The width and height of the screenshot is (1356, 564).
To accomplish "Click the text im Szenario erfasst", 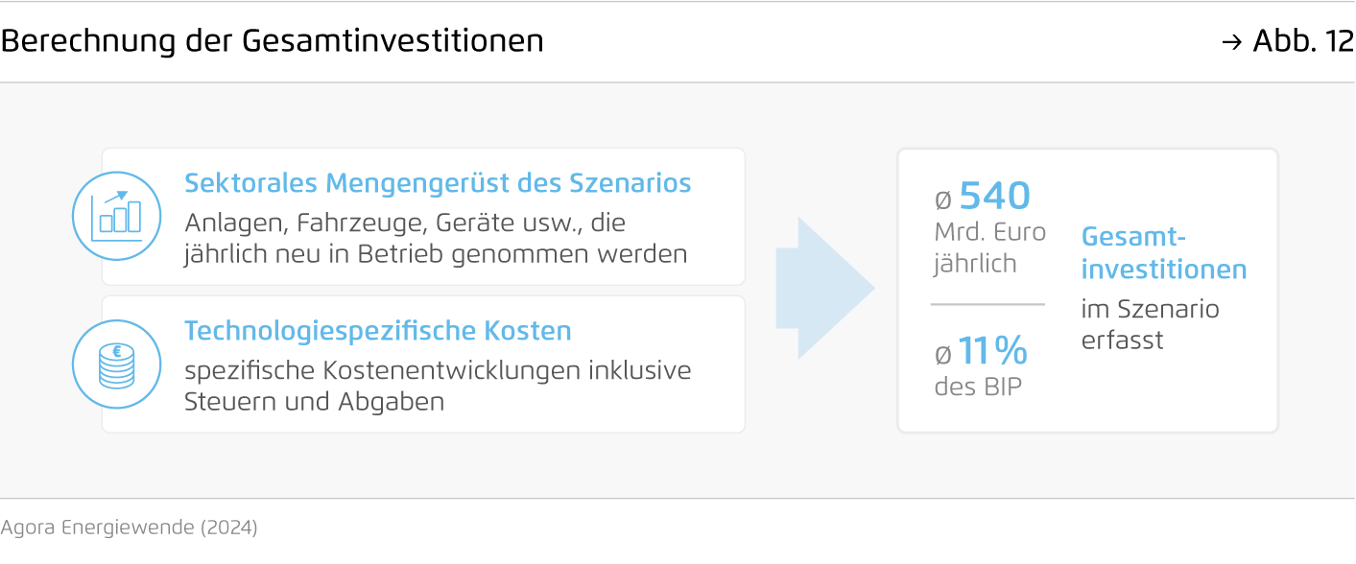I will (x=1136, y=324).
